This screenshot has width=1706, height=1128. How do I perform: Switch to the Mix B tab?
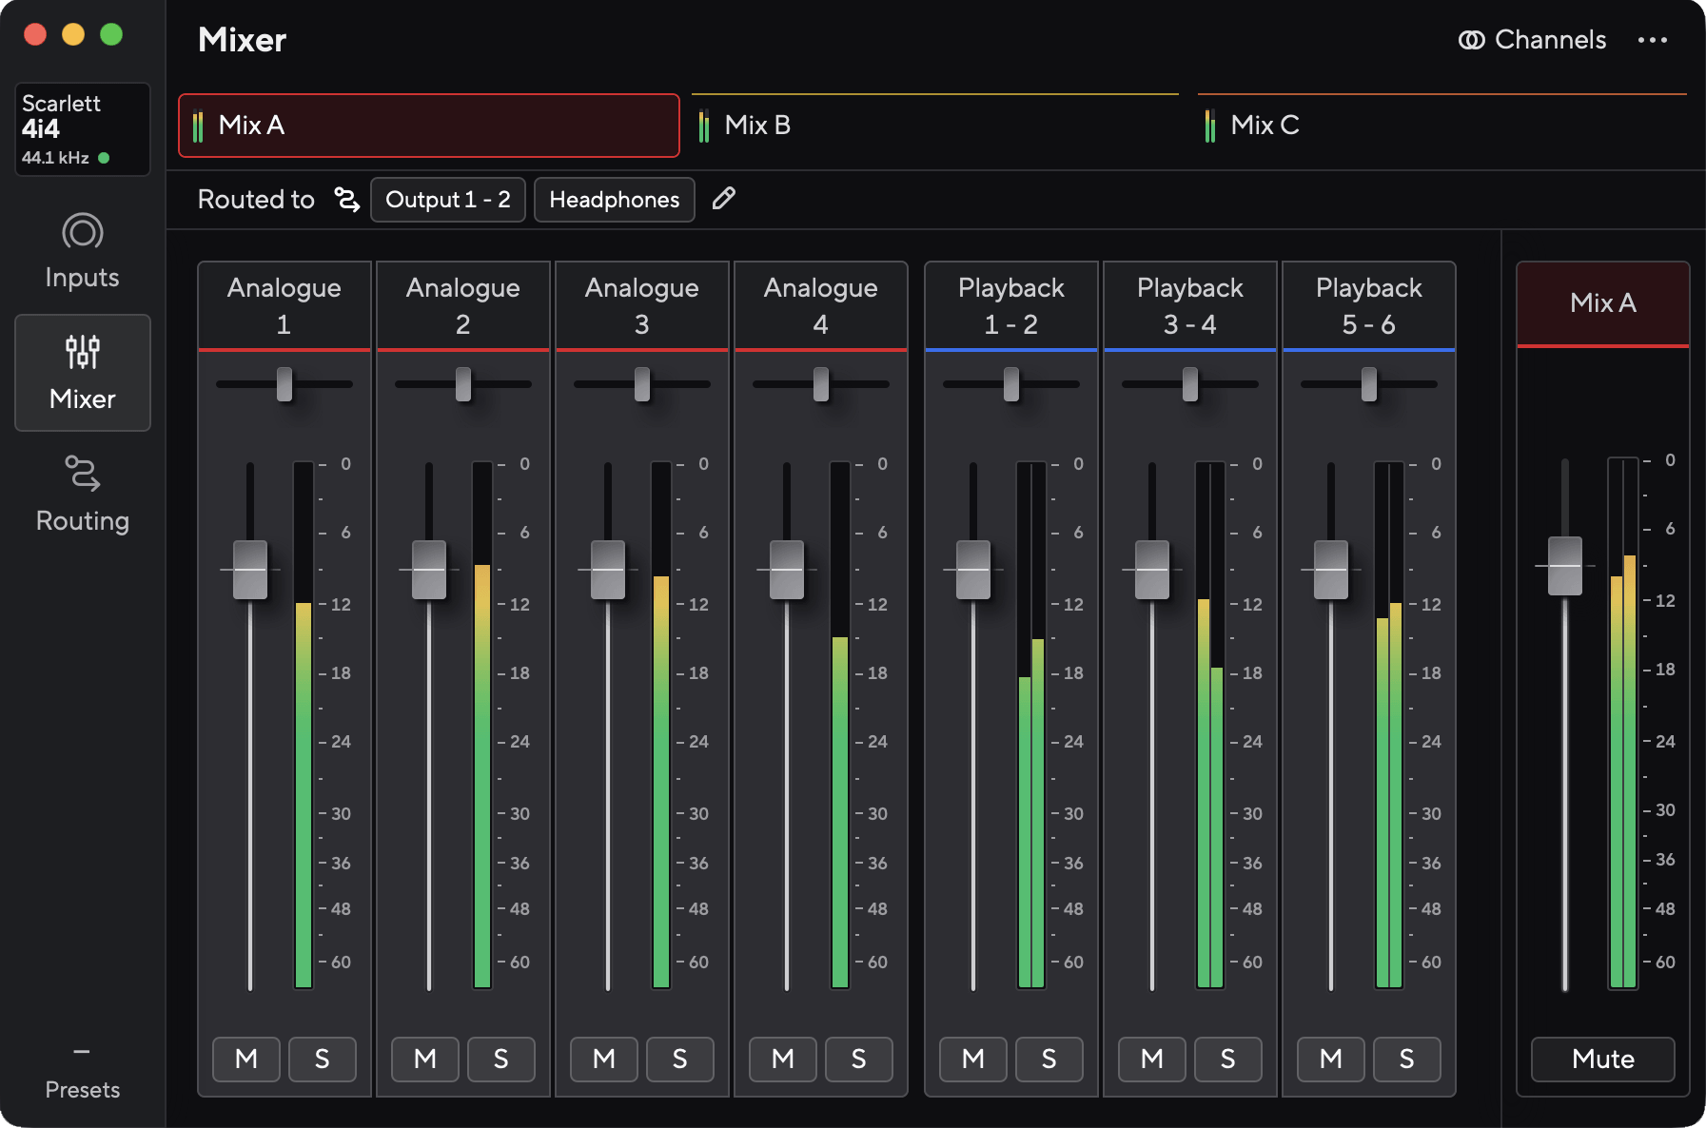tap(934, 126)
